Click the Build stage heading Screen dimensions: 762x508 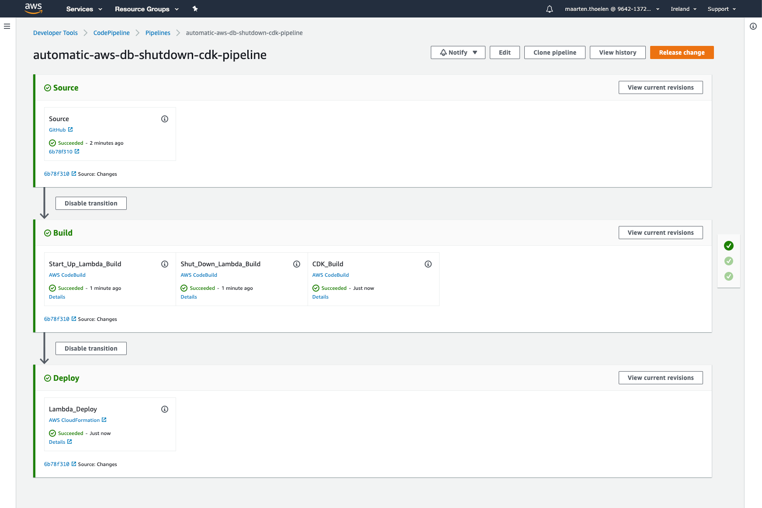(63, 233)
